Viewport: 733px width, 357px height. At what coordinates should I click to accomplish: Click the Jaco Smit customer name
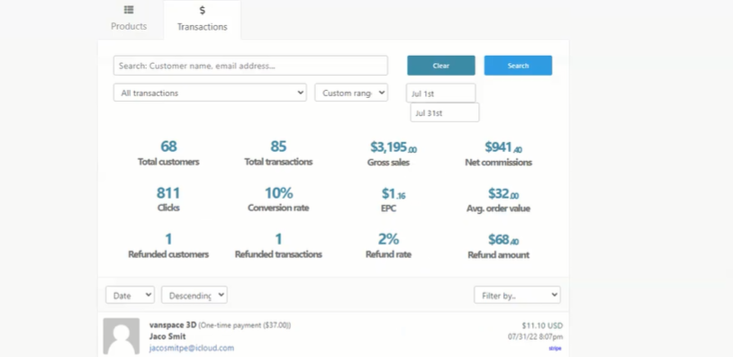pyautogui.click(x=167, y=336)
